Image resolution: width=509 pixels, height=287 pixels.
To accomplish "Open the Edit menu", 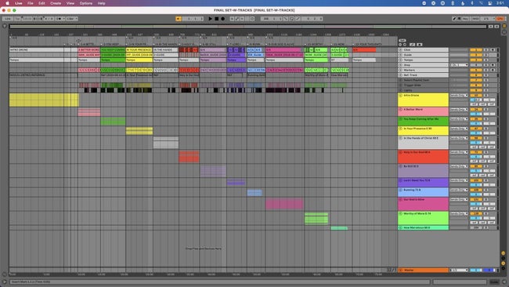I will (x=42, y=3).
